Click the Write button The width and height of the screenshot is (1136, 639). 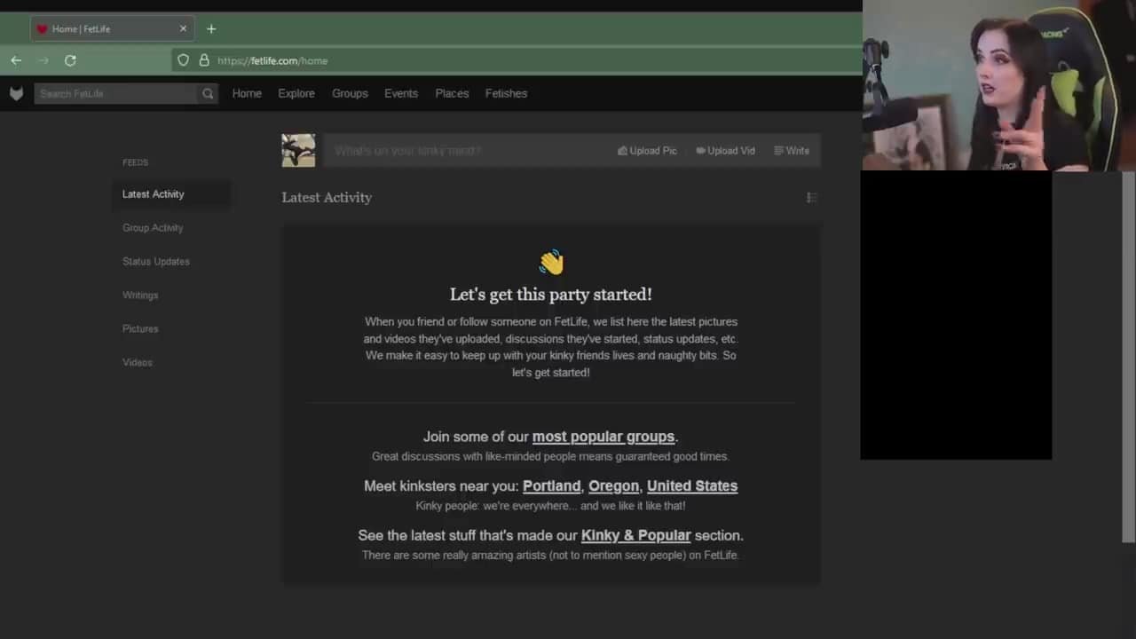click(x=792, y=151)
